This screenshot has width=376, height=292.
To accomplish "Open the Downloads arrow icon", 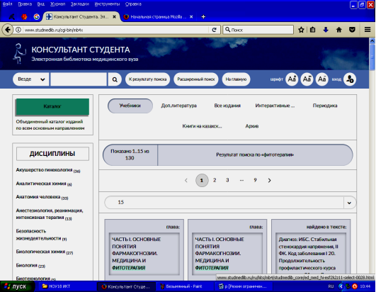I will [x=326, y=30].
